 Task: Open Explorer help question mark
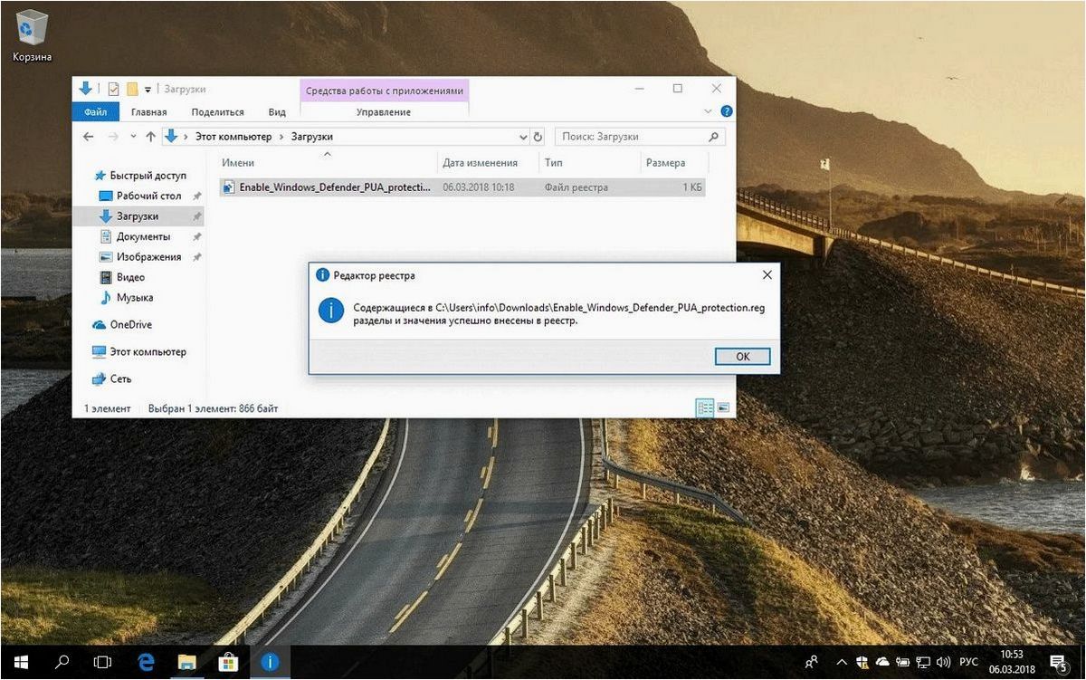(726, 111)
